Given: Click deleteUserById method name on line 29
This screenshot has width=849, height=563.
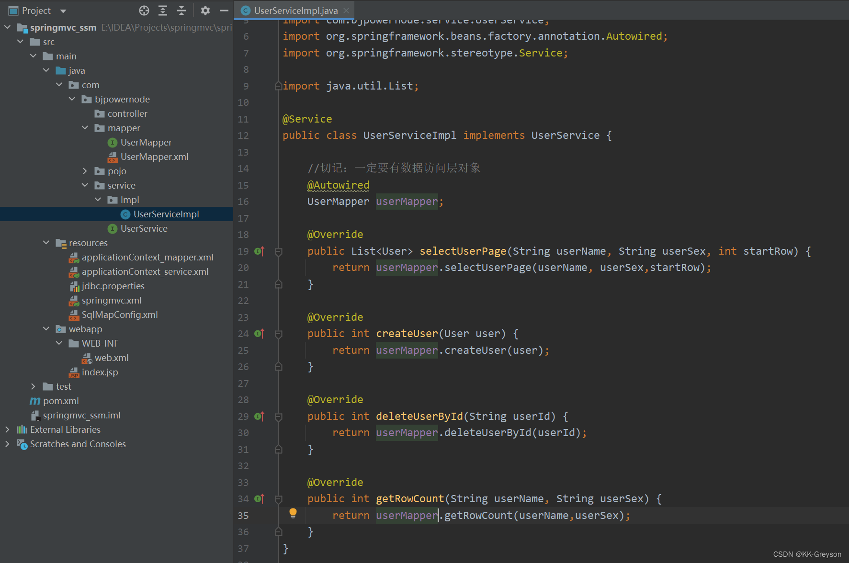Looking at the screenshot, I should pyautogui.click(x=419, y=417).
